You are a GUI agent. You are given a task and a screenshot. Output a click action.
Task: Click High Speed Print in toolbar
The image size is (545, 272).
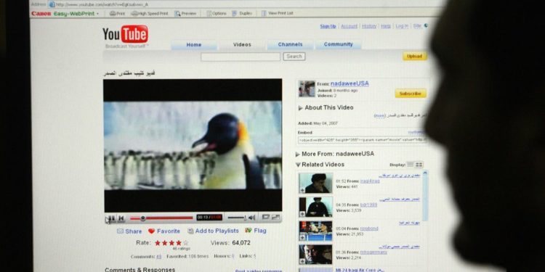[x=150, y=14]
